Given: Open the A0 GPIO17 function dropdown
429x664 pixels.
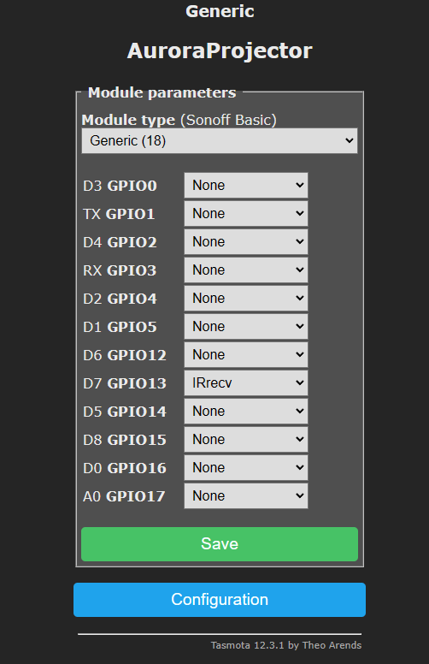Looking at the screenshot, I should click(x=246, y=496).
